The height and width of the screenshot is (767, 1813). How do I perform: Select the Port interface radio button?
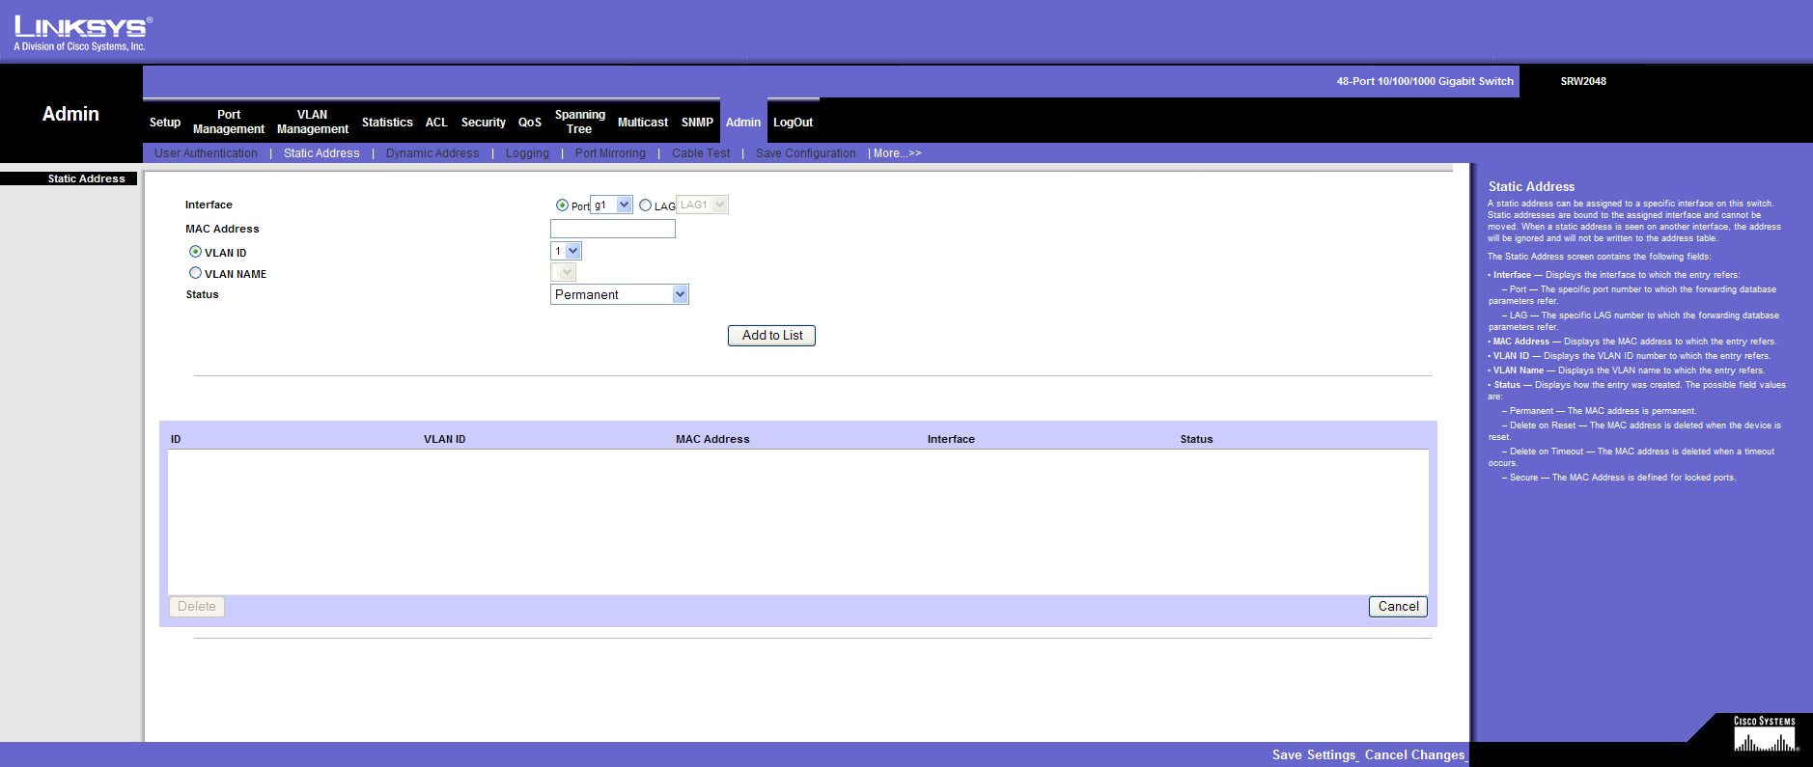(x=562, y=205)
